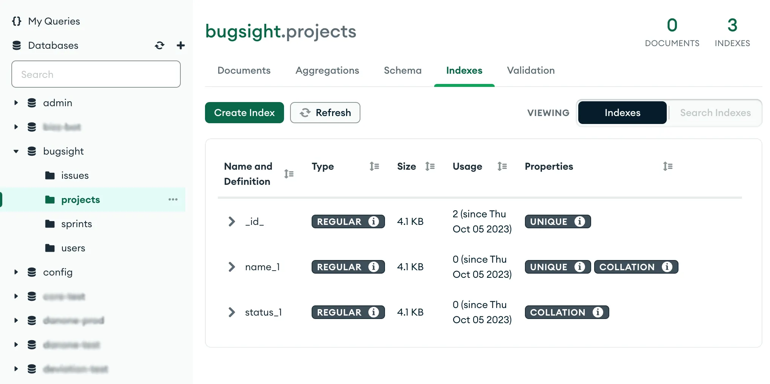Sort indexes by Usage column icon

pos(502,166)
